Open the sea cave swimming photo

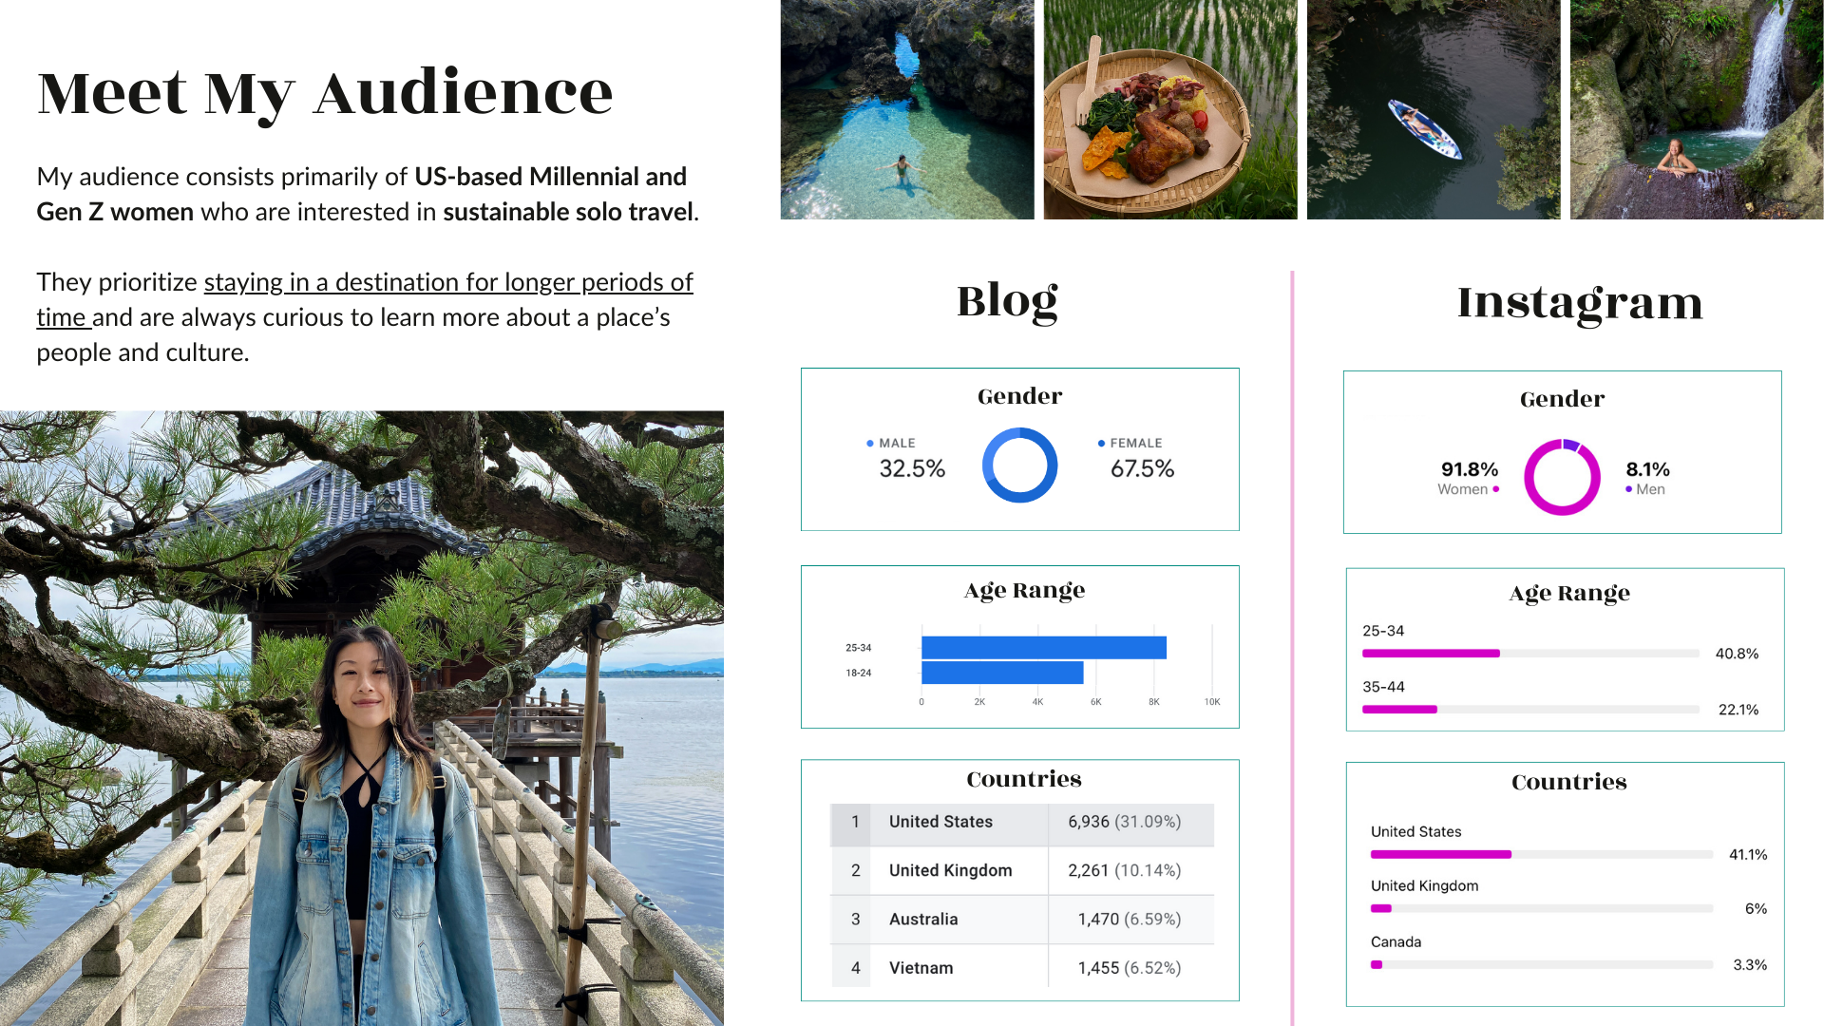click(907, 109)
